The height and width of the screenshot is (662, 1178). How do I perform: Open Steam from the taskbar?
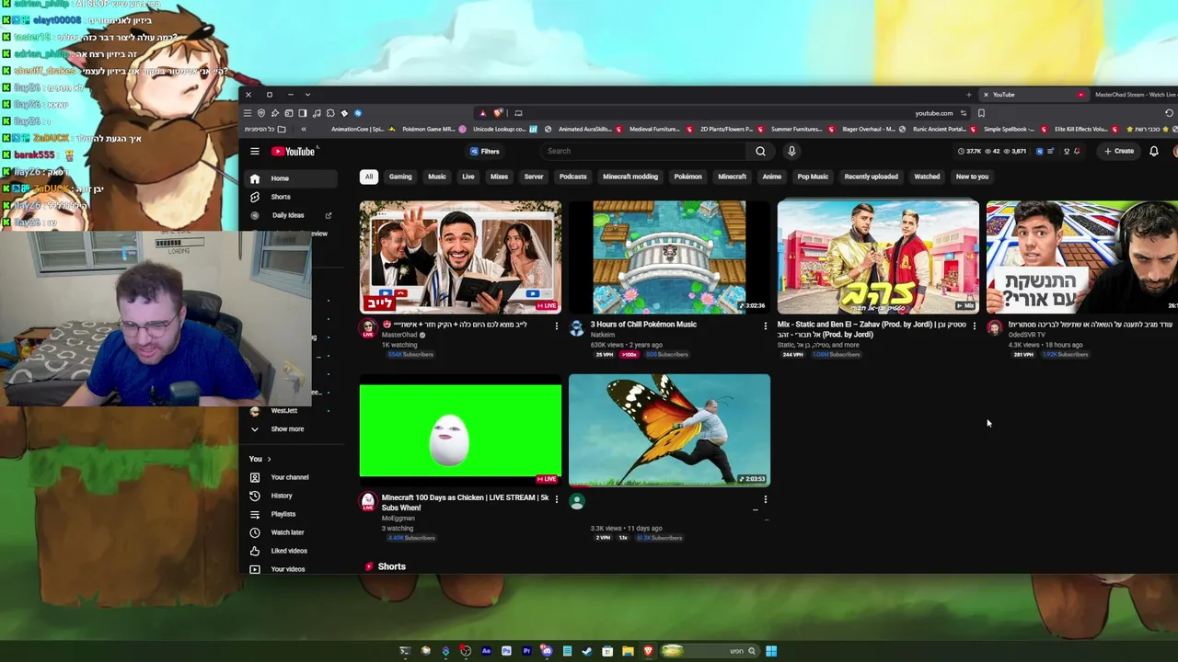pos(587,651)
